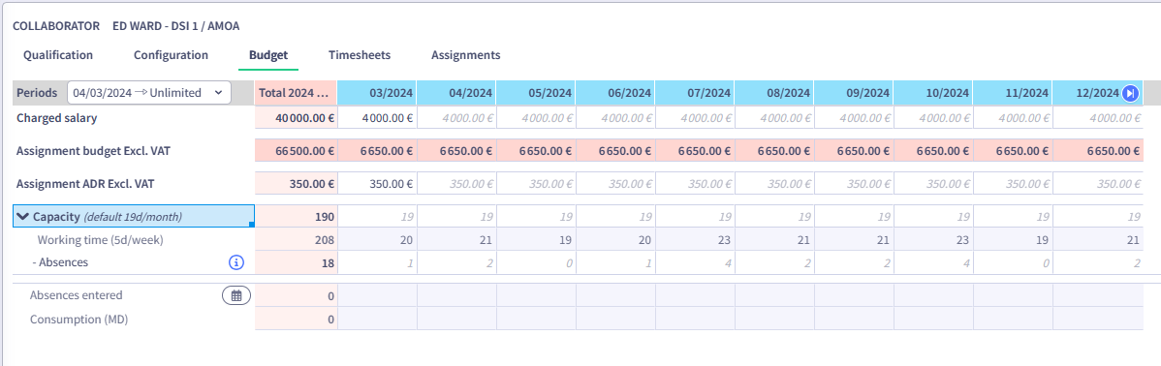Select the Total 2024 column header
Image resolution: width=1161 pixels, height=366 pixels.
[296, 93]
